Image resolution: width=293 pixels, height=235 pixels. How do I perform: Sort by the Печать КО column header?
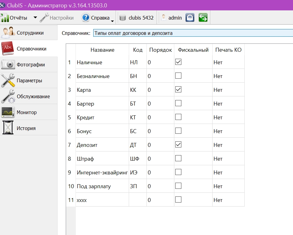(228, 50)
